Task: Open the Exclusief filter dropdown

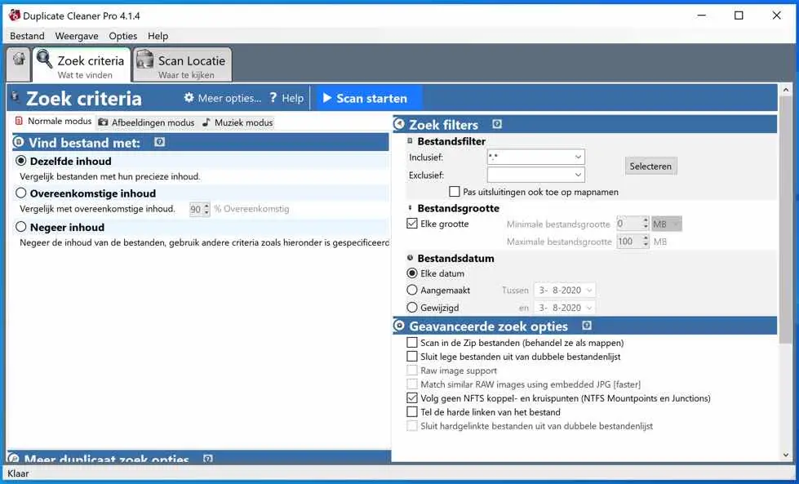Action: point(578,175)
